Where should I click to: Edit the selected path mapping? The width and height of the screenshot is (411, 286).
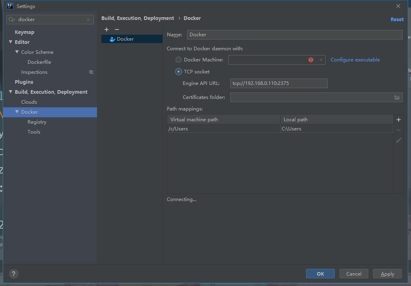(398, 140)
